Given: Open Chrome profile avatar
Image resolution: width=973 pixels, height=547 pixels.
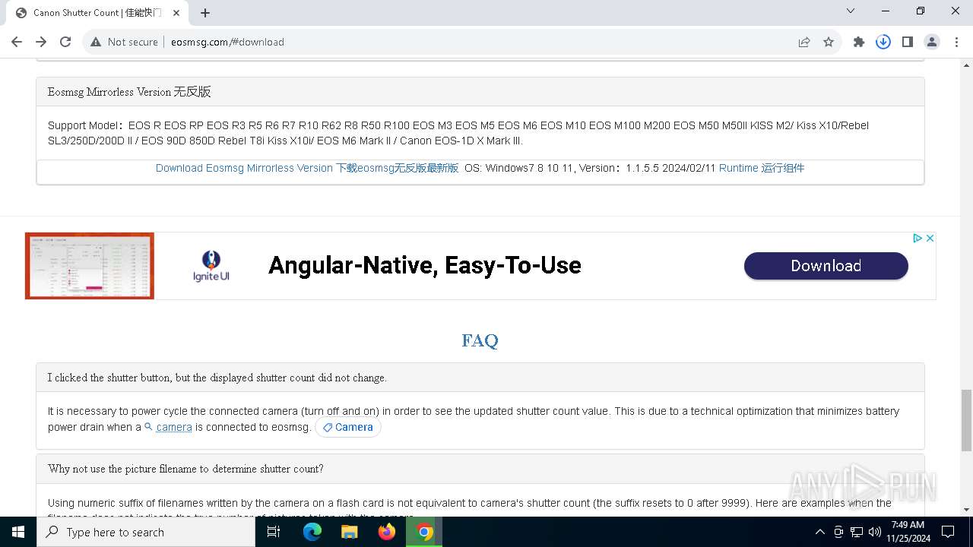Looking at the screenshot, I should pyautogui.click(x=932, y=42).
